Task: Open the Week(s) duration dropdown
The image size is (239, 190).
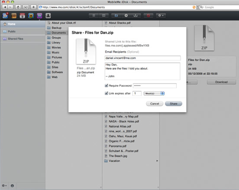Action: click(x=154, y=93)
